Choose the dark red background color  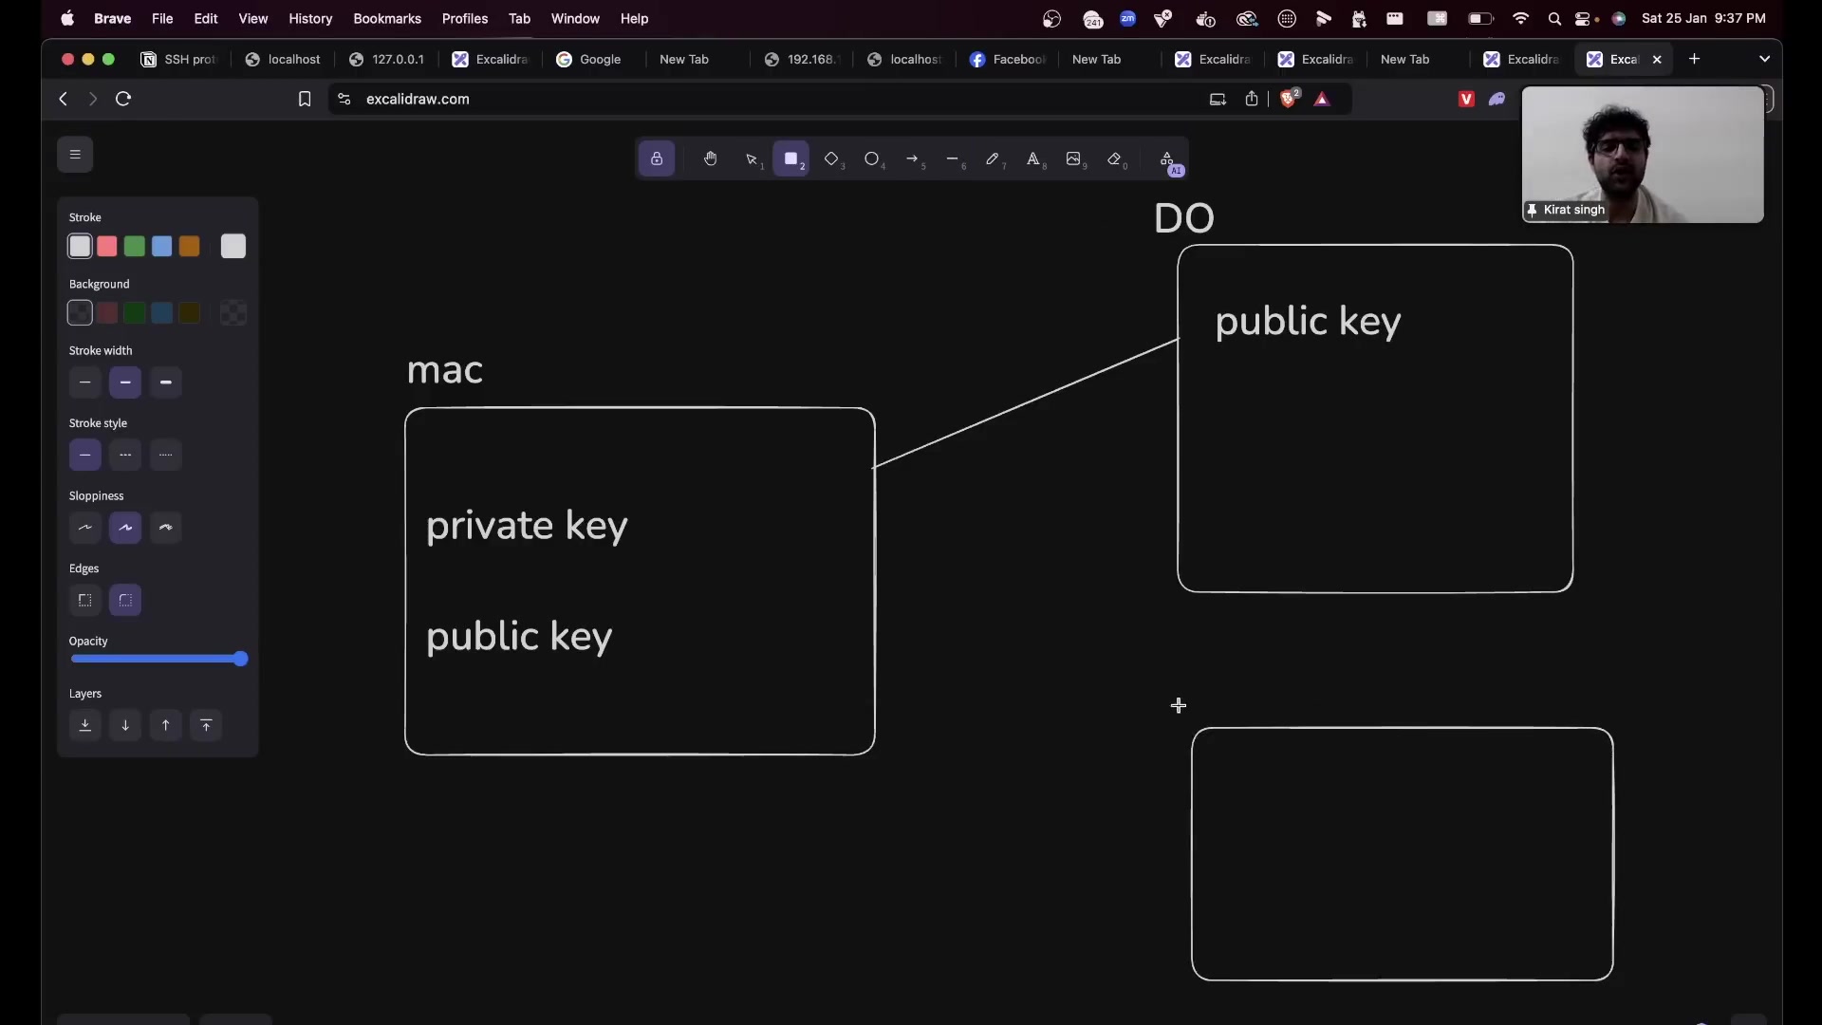point(107,313)
